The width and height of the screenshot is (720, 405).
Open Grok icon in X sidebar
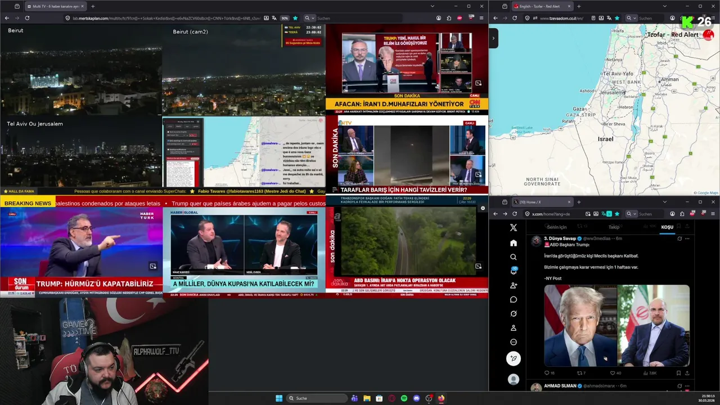(513, 314)
